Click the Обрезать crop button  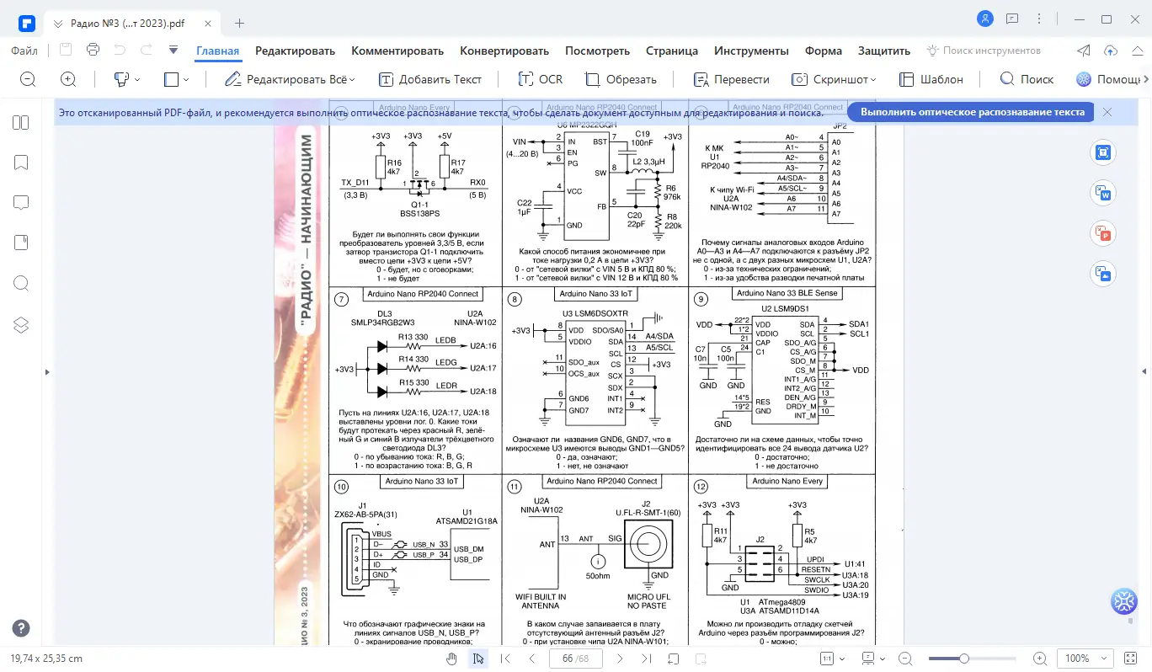[621, 79]
